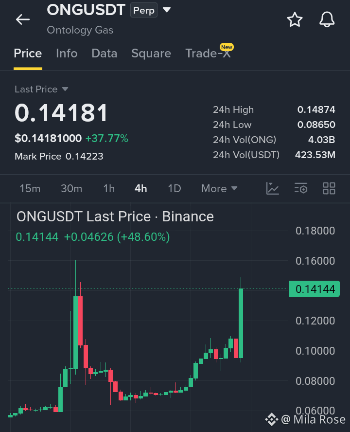Tap the latest tall green candle
Image resolution: width=350 pixels, height=432 pixels.
pyautogui.click(x=241, y=323)
